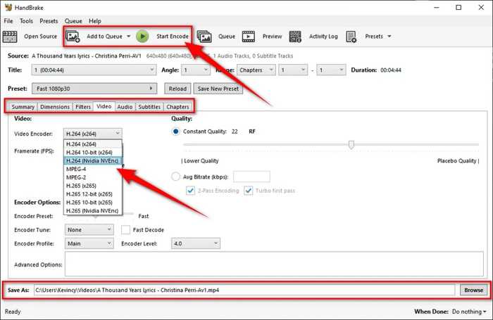Switch to the Chapters tab

pyautogui.click(x=177, y=107)
